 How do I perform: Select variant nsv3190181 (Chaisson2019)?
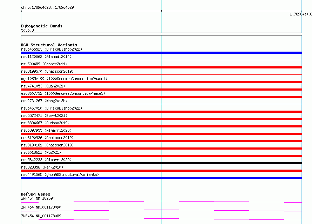tap(47, 145)
